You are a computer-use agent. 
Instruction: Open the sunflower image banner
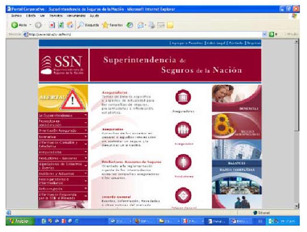(237, 126)
